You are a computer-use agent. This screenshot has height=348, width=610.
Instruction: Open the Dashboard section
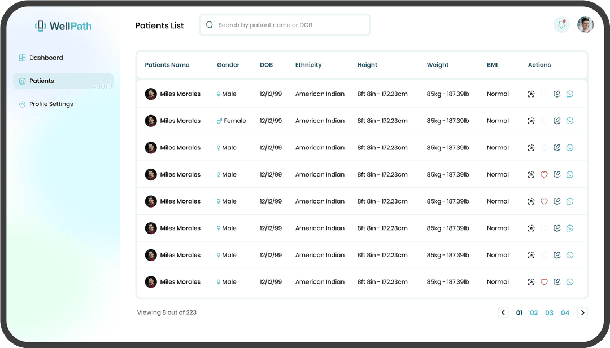[46, 58]
